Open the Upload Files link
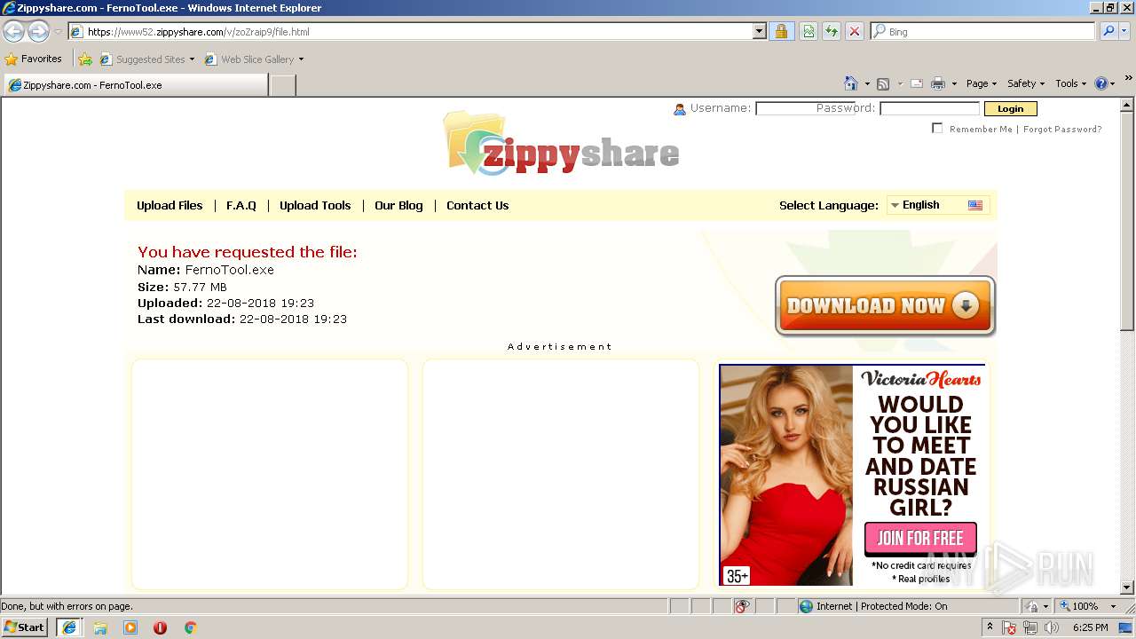This screenshot has width=1136, height=639. (170, 205)
